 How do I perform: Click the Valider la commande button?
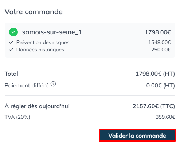tap(137, 136)
